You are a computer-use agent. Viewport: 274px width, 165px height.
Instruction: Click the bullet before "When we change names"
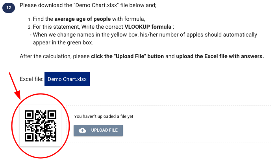[31, 35]
